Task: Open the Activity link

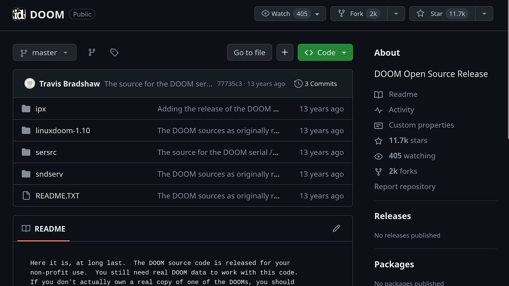Action: click(x=401, y=110)
